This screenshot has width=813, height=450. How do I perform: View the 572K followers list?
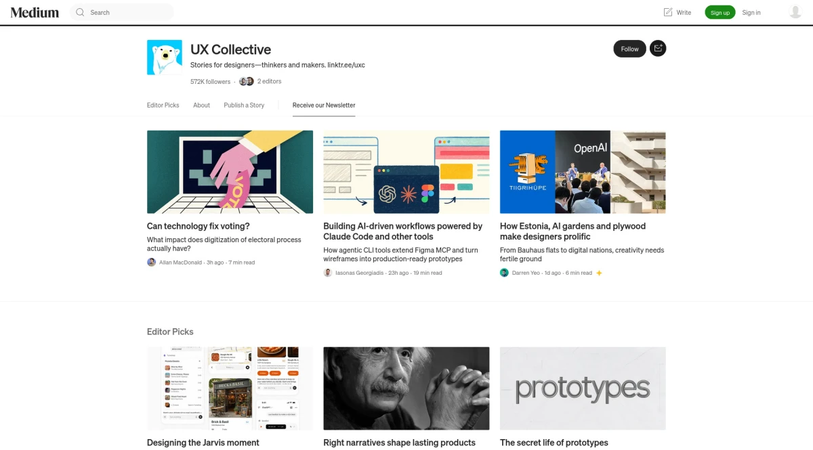click(x=210, y=81)
